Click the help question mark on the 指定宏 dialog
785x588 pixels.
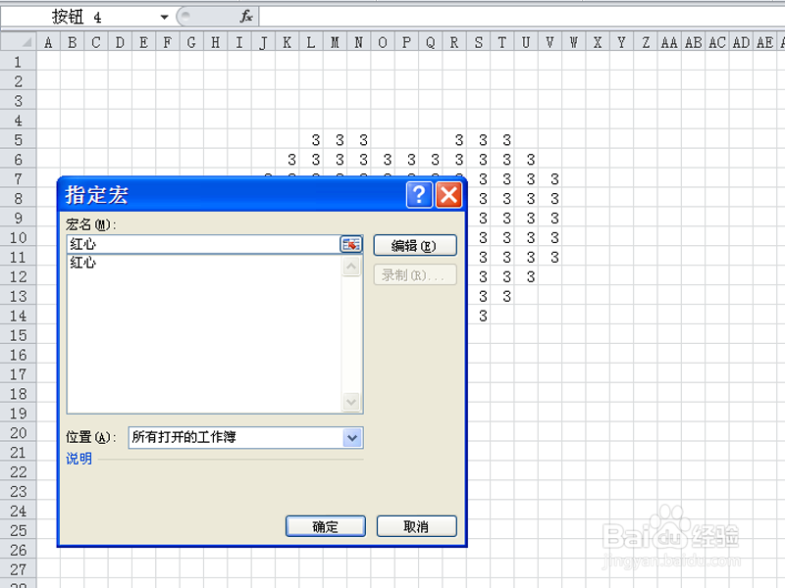point(419,194)
